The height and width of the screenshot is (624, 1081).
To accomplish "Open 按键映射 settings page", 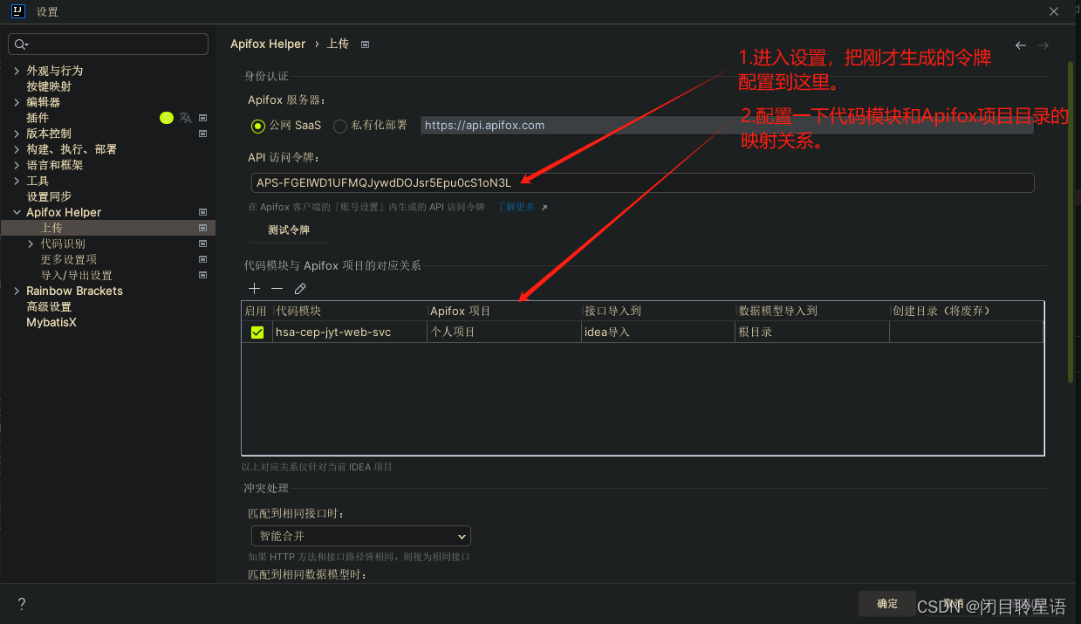I will point(49,86).
